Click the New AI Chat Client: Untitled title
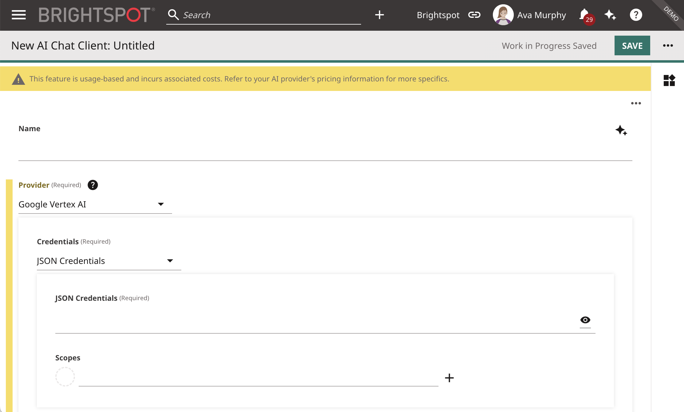684x412 pixels. [x=83, y=46]
